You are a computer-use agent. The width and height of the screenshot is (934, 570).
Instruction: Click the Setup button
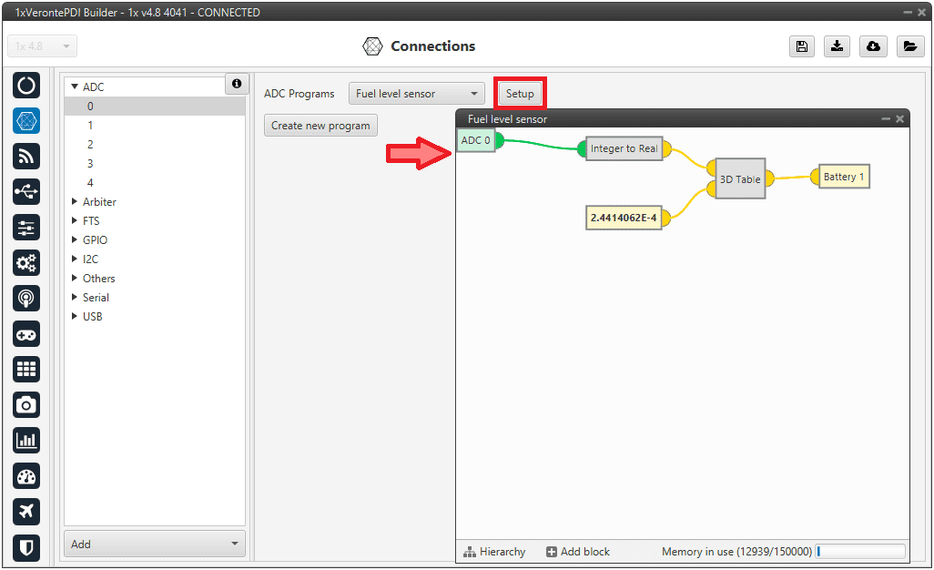(x=520, y=94)
